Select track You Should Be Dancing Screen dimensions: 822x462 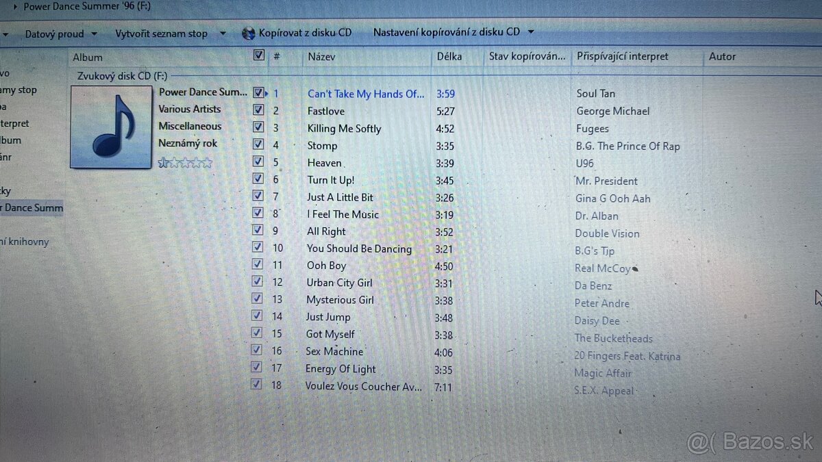point(359,248)
